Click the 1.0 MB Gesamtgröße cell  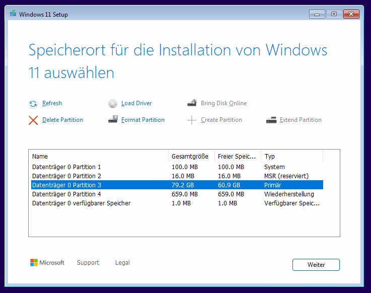[x=181, y=203]
